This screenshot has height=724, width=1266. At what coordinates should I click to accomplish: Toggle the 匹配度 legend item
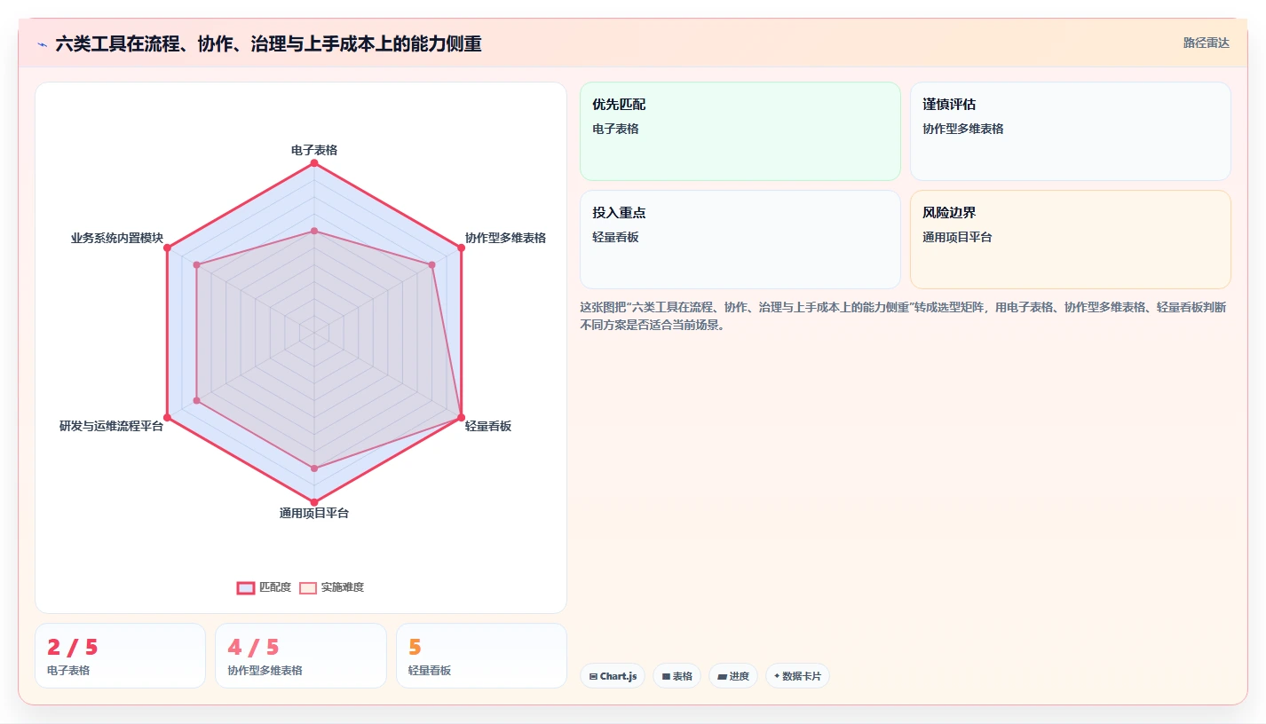pyautogui.click(x=265, y=587)
